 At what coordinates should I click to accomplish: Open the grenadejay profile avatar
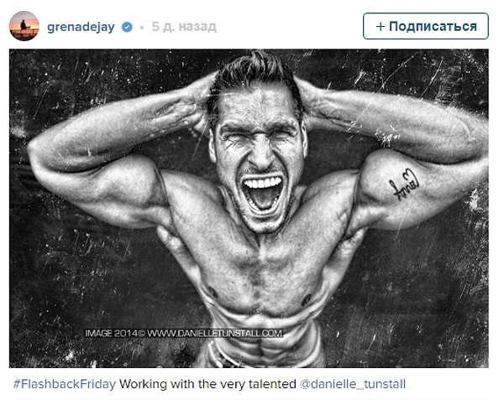point(24,26)
